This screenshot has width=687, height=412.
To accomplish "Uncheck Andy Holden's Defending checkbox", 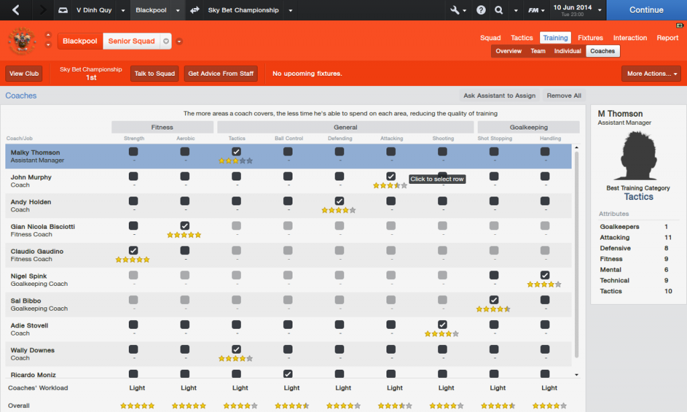I will 339,201.
